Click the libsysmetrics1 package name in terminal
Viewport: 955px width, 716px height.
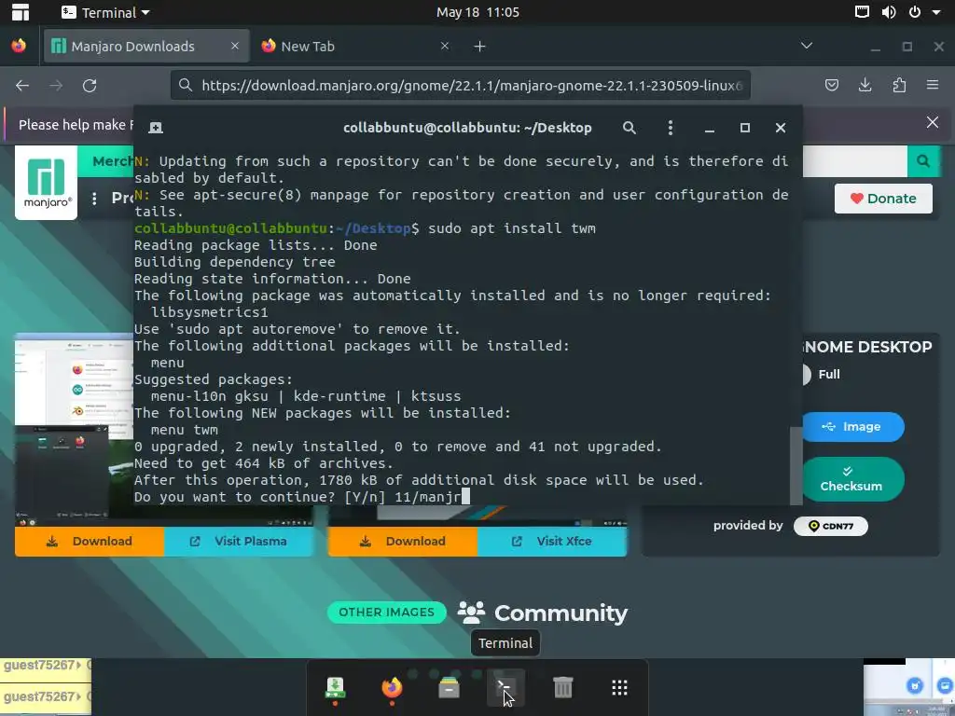click(210, 312)
